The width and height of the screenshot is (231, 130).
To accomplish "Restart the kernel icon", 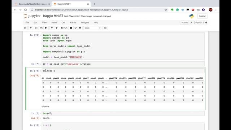I will pyautogui.click(x=75, y=28).
